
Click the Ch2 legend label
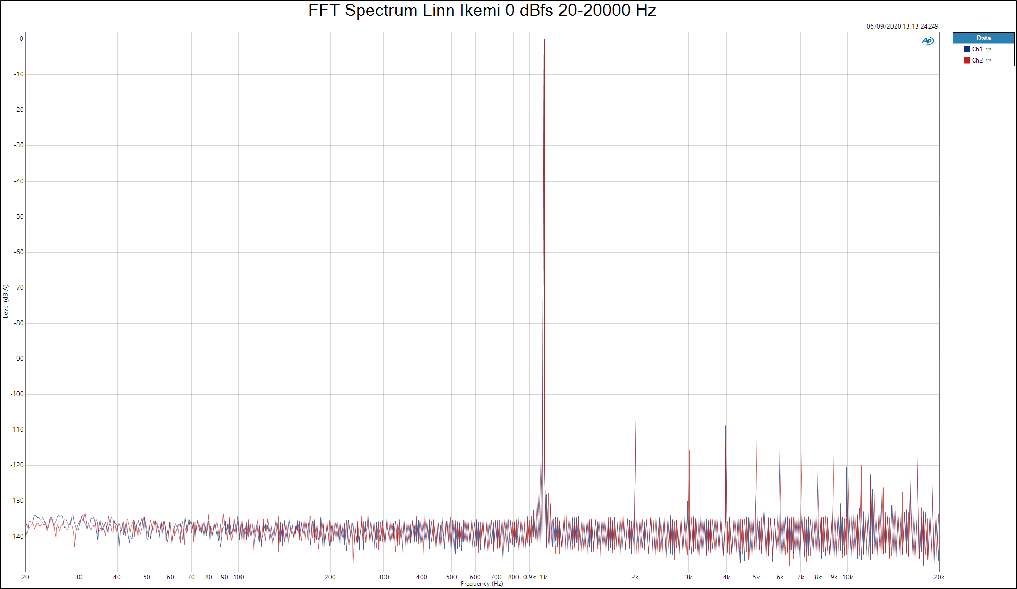coord(977,60)
